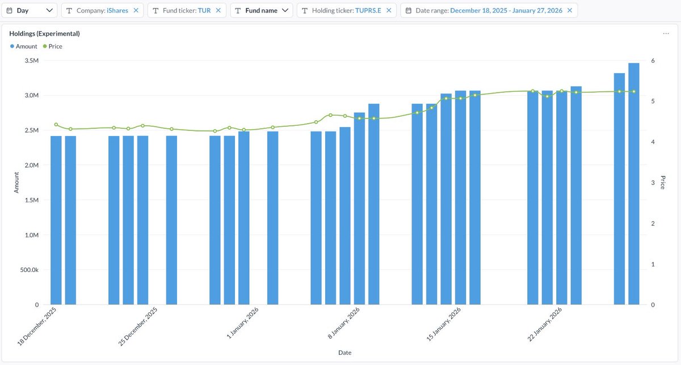
Task: Click calendar icon in Day filter
Action: (x=10, y=10)
